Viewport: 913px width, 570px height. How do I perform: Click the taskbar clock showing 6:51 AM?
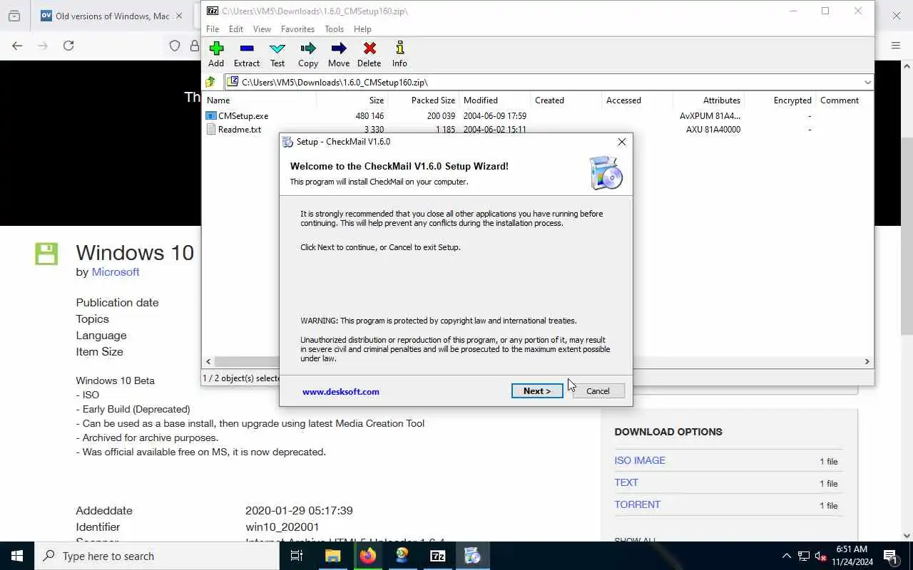click(x=851, y=556)
